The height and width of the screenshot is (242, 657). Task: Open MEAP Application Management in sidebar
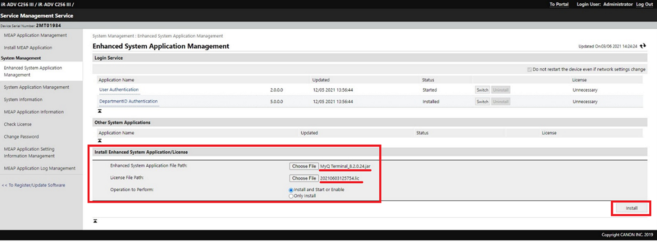(35, 35)
